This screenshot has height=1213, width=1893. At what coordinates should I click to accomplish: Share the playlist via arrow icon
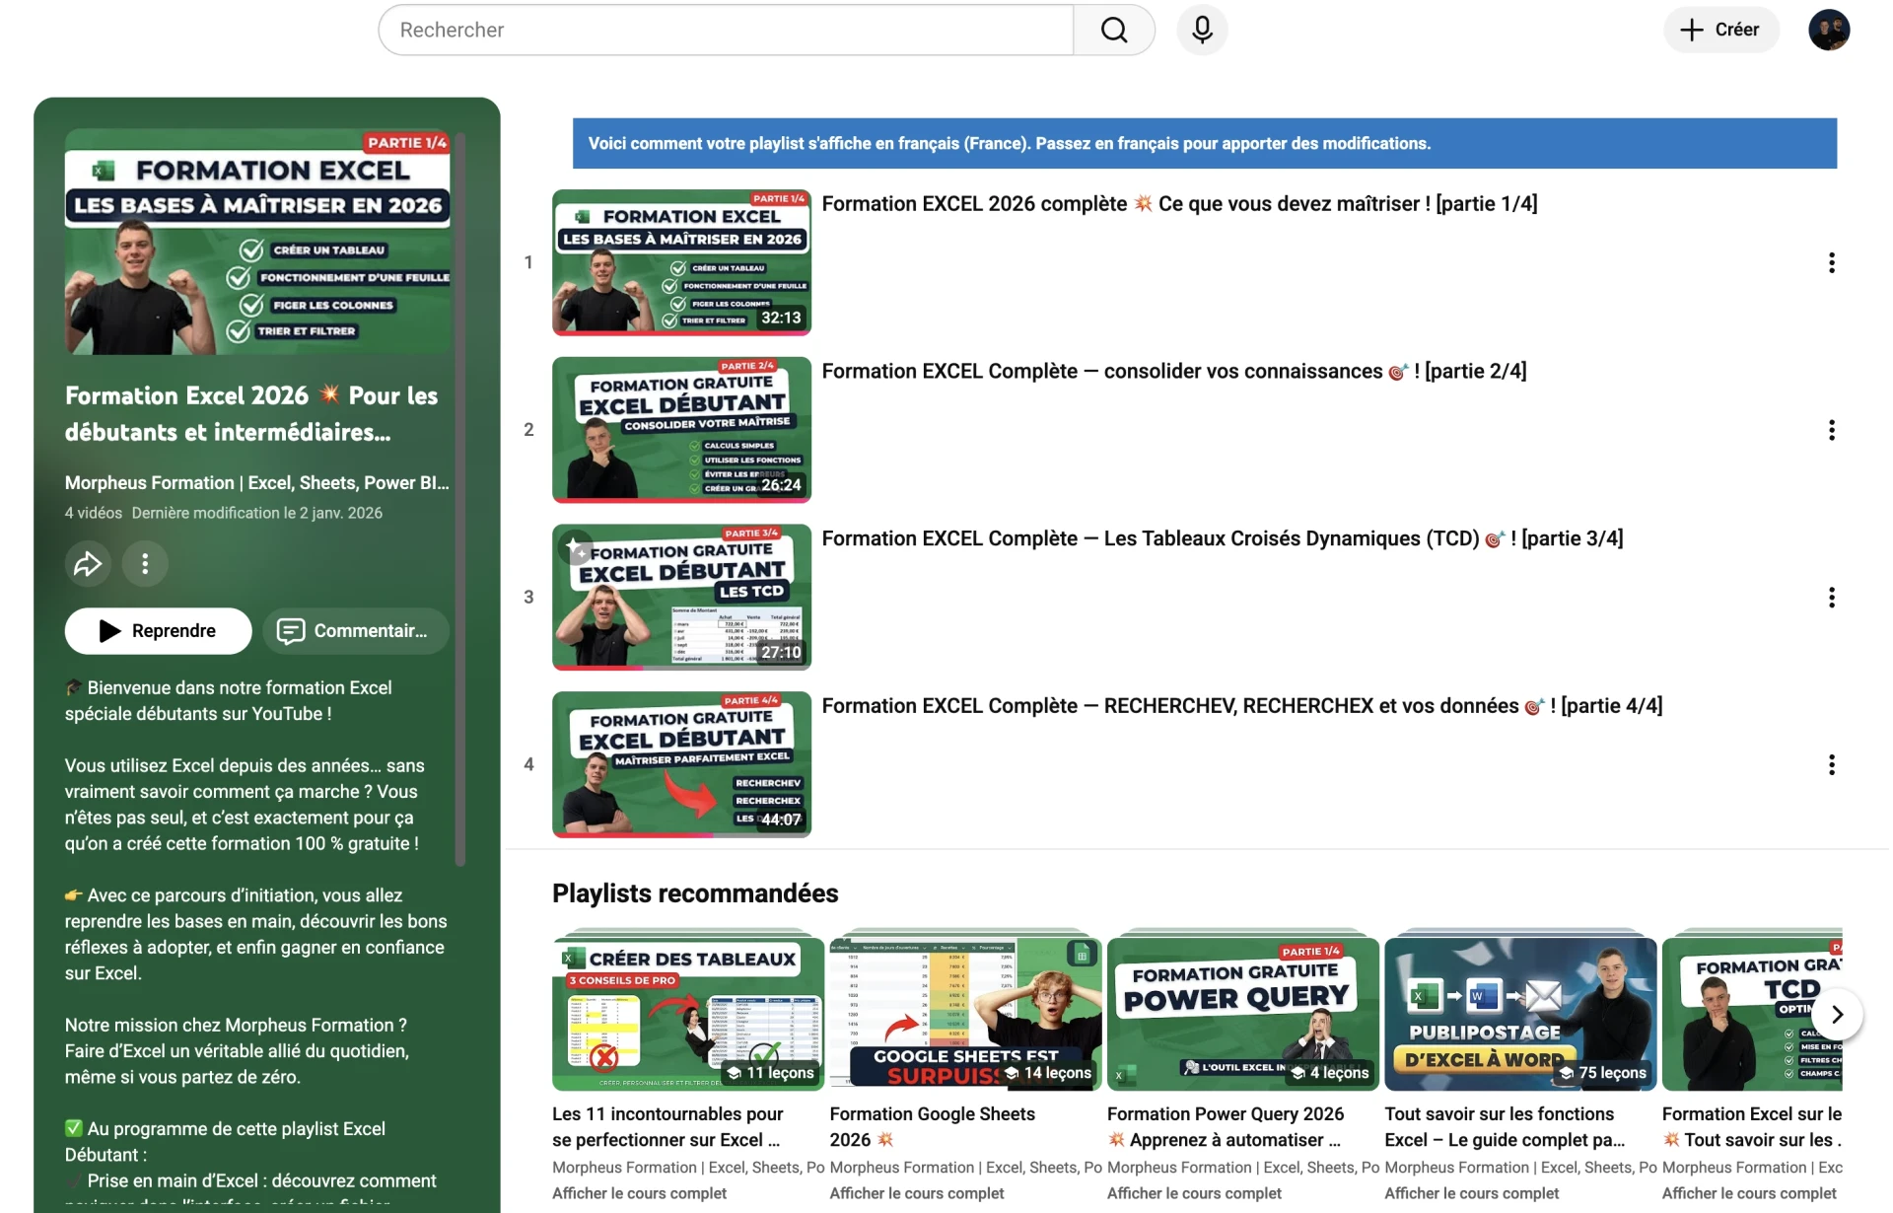tap(88, 563)
